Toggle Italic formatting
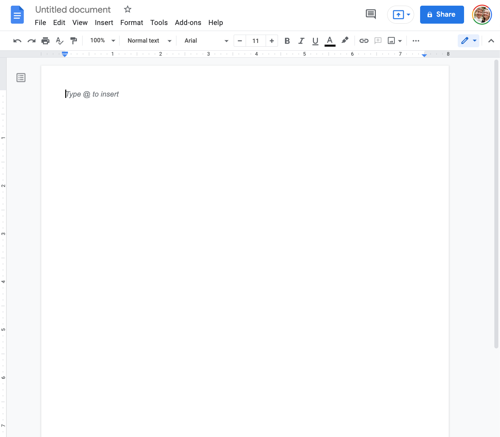Viewport: 500px width, 437px height. 301,41
